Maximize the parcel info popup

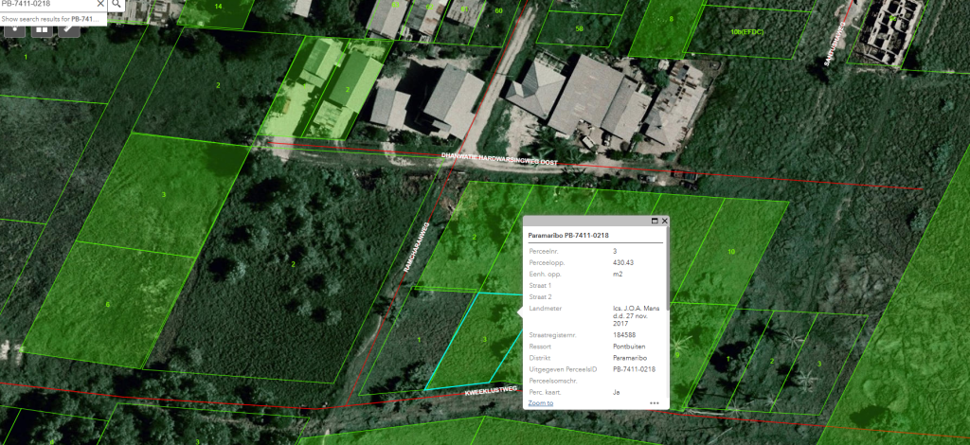pos(655,221)
